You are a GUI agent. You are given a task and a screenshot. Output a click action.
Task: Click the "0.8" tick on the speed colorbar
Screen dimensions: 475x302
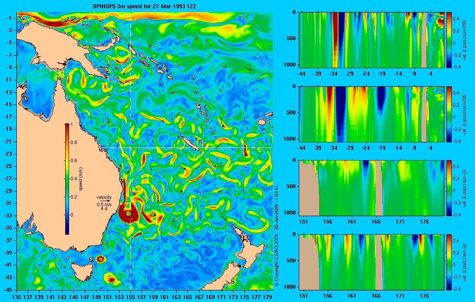tap(73, 142)
